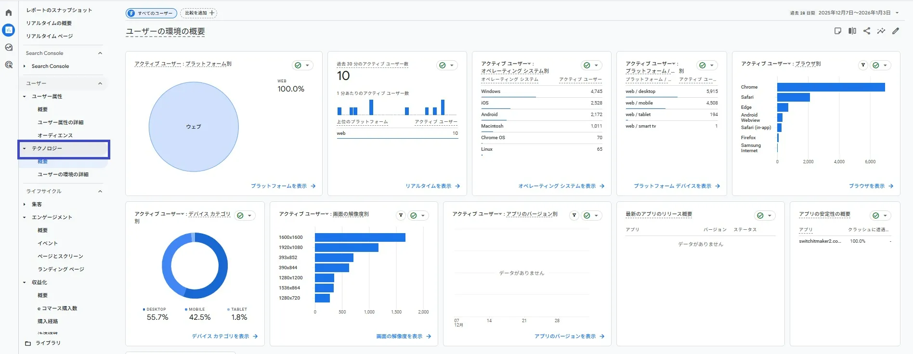Collapse the ライフサイクル section chevron
This screenshot has width=913, height=354.
pyautogui.click(x=100, y=191)
